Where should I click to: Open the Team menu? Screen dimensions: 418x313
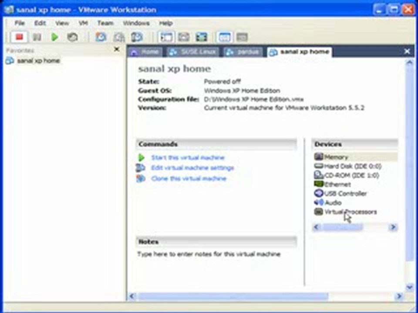click(105, 23)
